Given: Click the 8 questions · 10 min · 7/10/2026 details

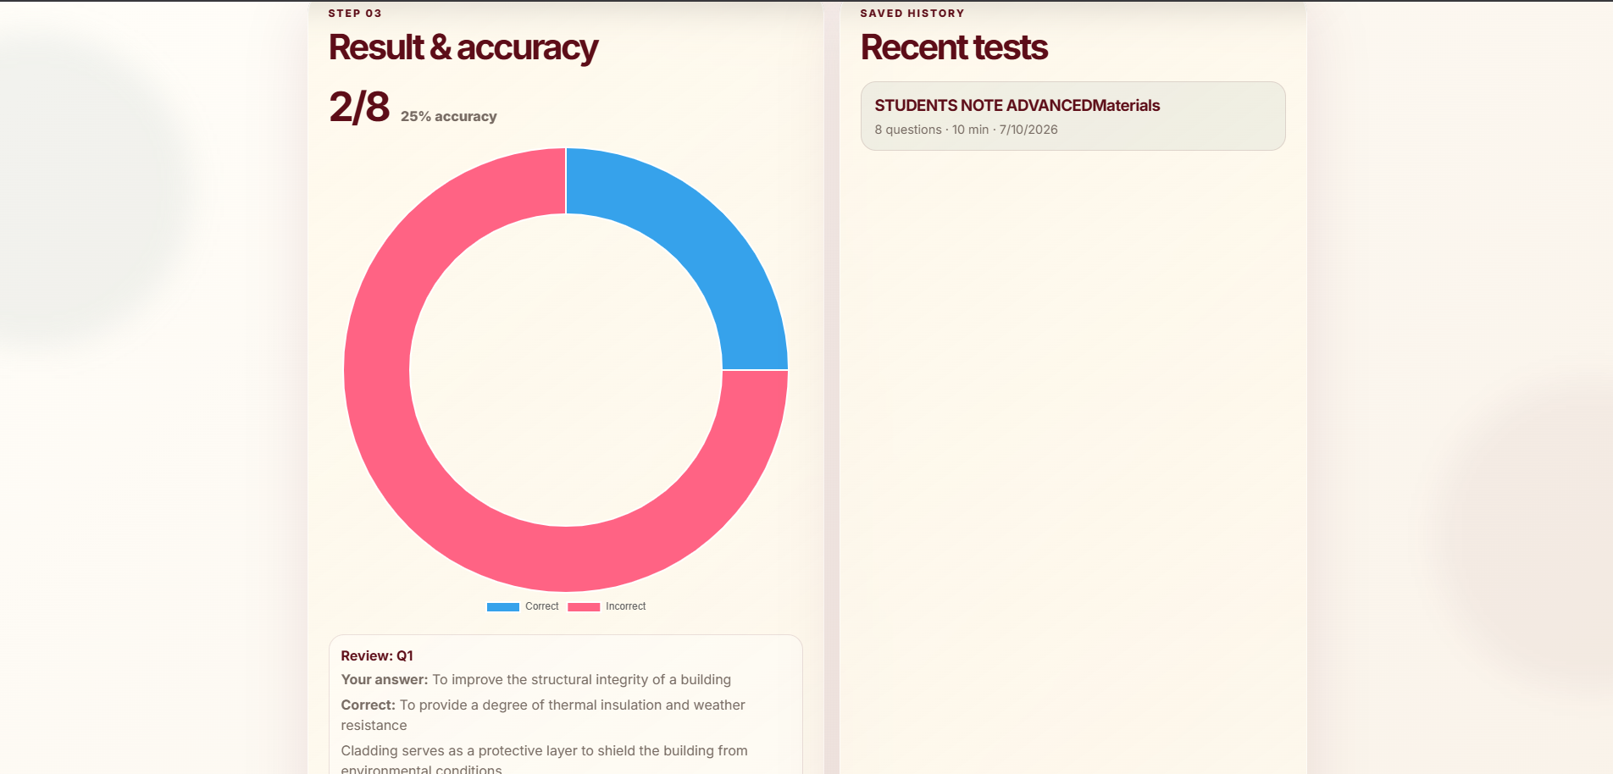Looking at the screenshot, I should coord(966,130).
